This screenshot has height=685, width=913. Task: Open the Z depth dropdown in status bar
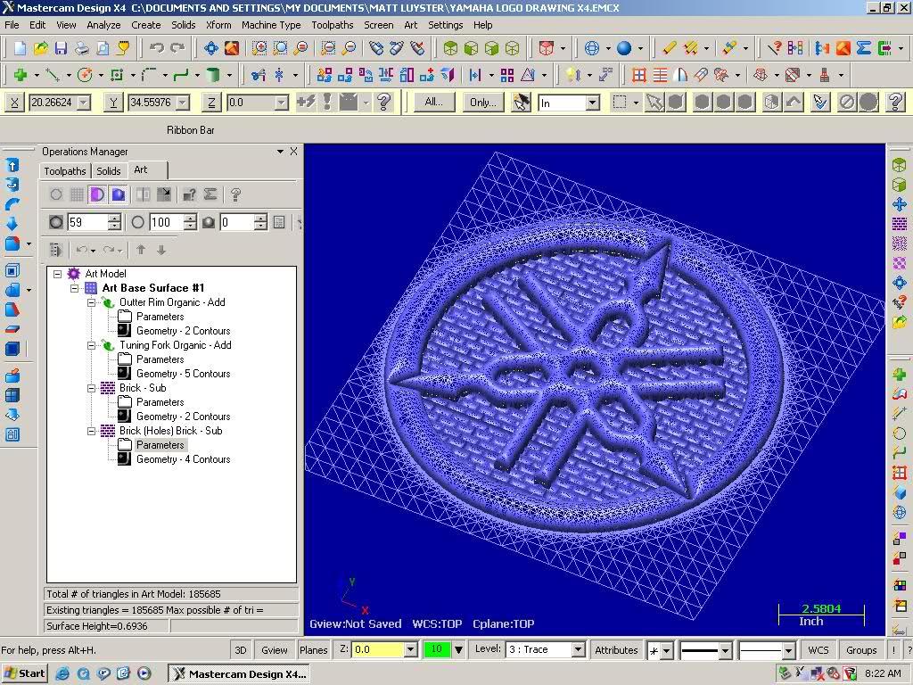(x=410, y=649)
